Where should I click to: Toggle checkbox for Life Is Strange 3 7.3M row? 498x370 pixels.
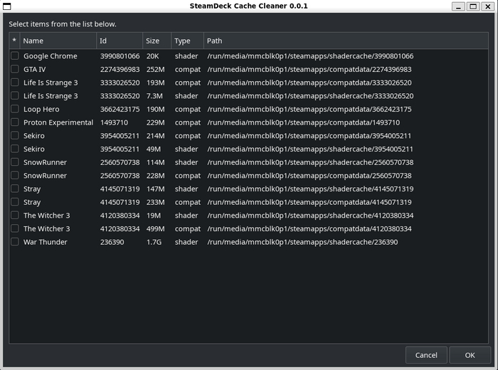(x=15, y=95)
